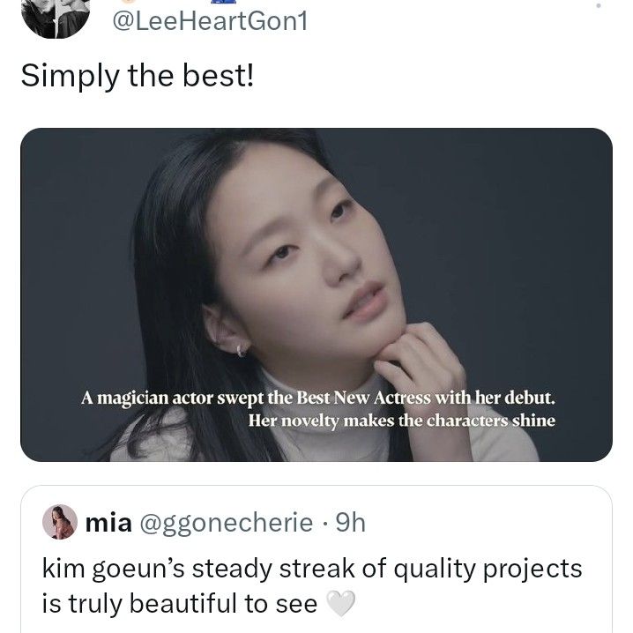This screenshot has width=633, height=633.
Task: Open the "mia" display name
Action: [x=108, y=523]
